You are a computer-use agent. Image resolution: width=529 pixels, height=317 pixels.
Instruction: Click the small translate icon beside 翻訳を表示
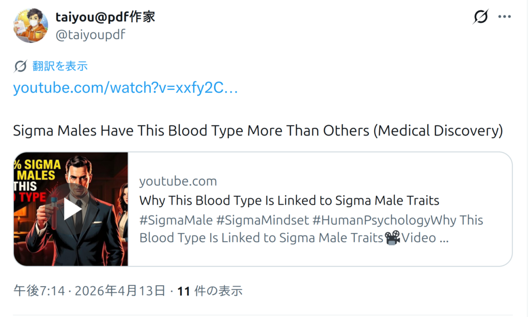tap(21, 66)
